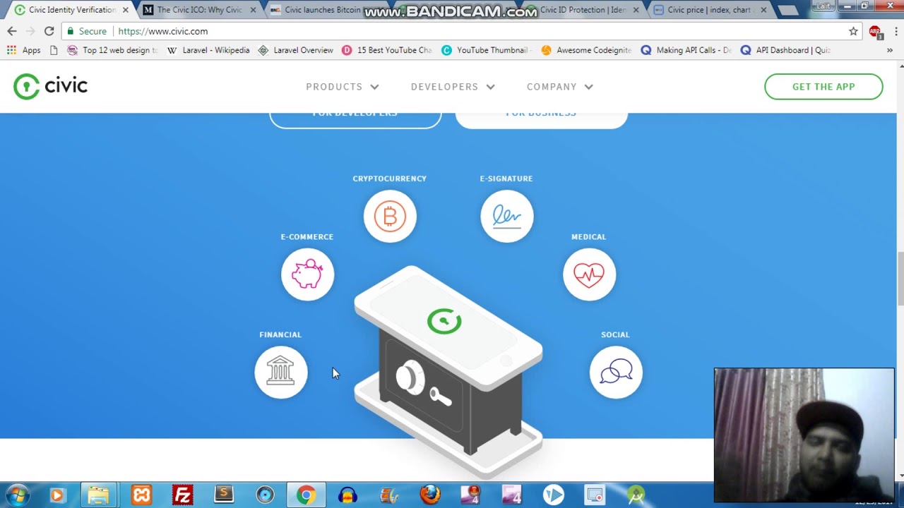
Task: Open 15 Best YouTube bookmark
Action: click(386, 50)
